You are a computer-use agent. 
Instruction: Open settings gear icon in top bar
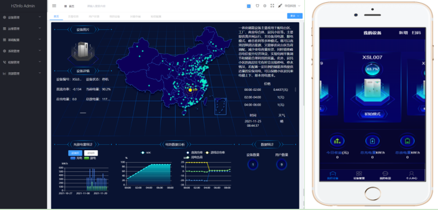265,5
